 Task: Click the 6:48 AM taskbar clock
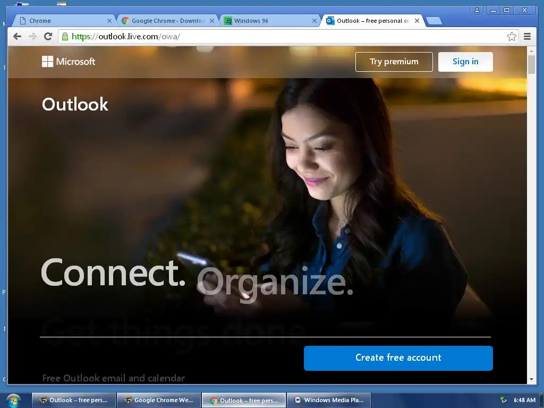(x=524, y=400)
